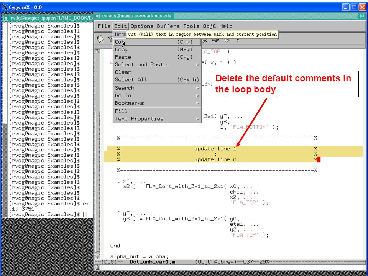Open the Bookmarks submenu
The width and height of the screenshot is (368, 276).
(157, 103)
